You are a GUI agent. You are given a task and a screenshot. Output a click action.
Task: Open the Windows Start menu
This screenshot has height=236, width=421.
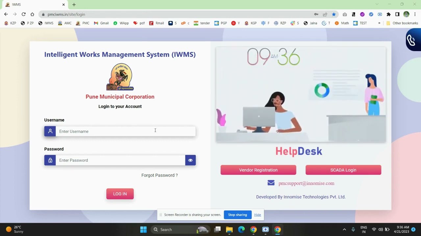(143, 229)
